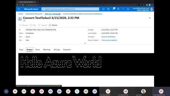The image size is (170, 96).
Task: Refresh the job details
Action: [53, 25]
